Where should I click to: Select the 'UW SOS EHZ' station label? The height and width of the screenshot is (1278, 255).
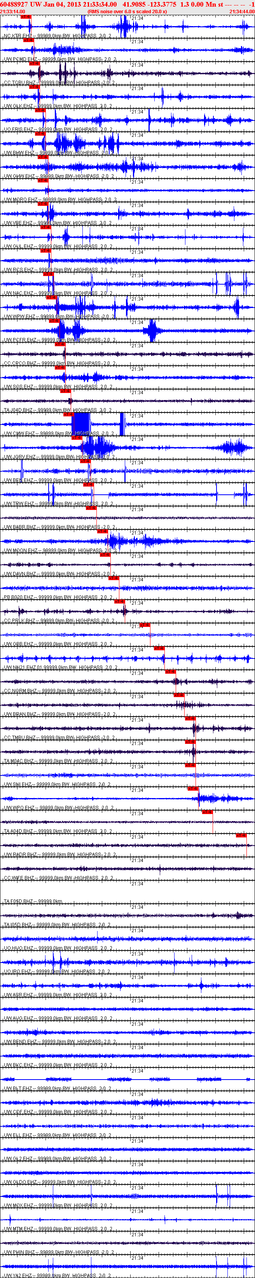click(x=18, y=386)
